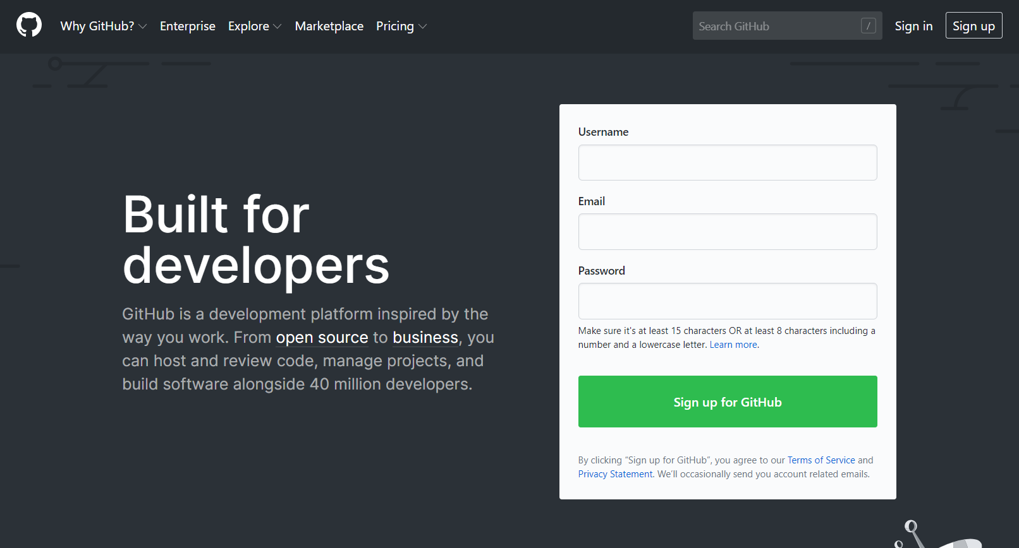Click the Sign up button in header
This screenshot has width=1019, height=548.
[973, 25]
